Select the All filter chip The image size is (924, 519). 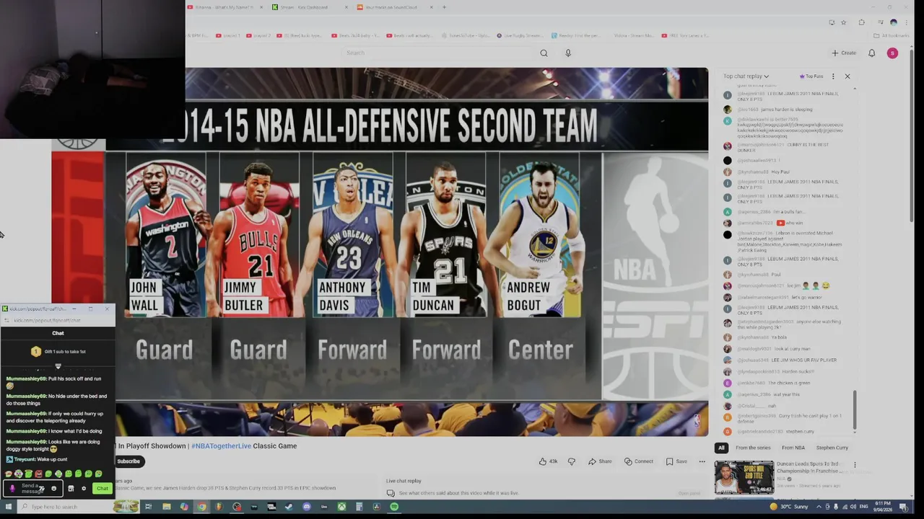pos(721,448)
